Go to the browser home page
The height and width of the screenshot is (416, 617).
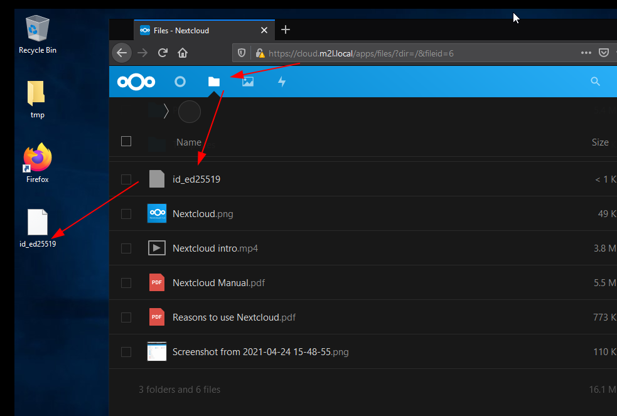coord(183,53)
